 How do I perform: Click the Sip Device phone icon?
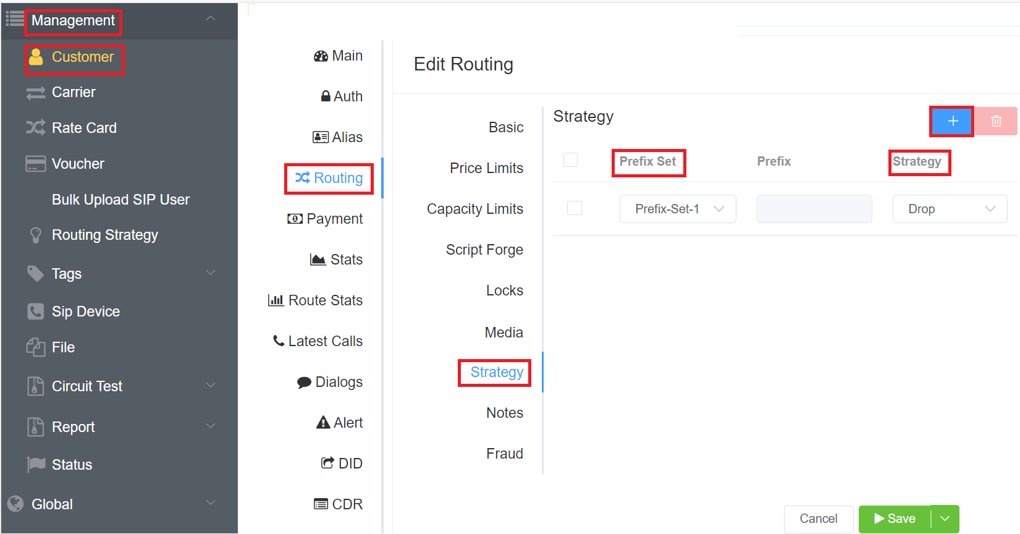(x=35, y=311)
